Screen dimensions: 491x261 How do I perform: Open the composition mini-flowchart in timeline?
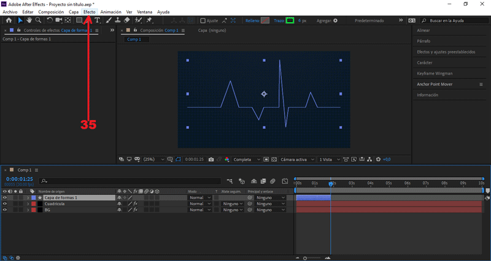230,181
